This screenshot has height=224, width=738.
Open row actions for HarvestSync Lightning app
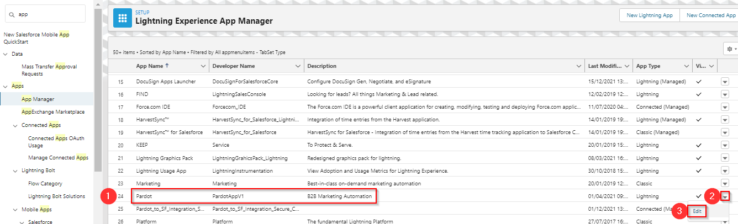(725, 120)
